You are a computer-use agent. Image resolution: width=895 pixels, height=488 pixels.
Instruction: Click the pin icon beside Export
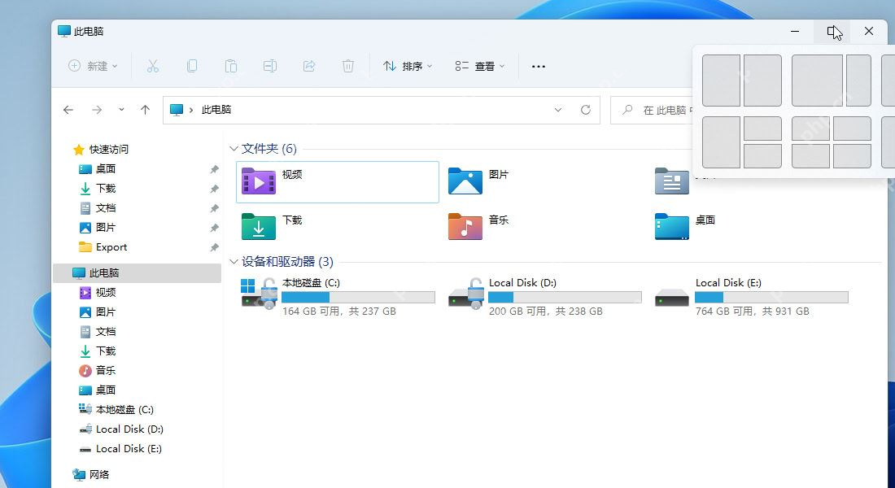coord(214,247)
